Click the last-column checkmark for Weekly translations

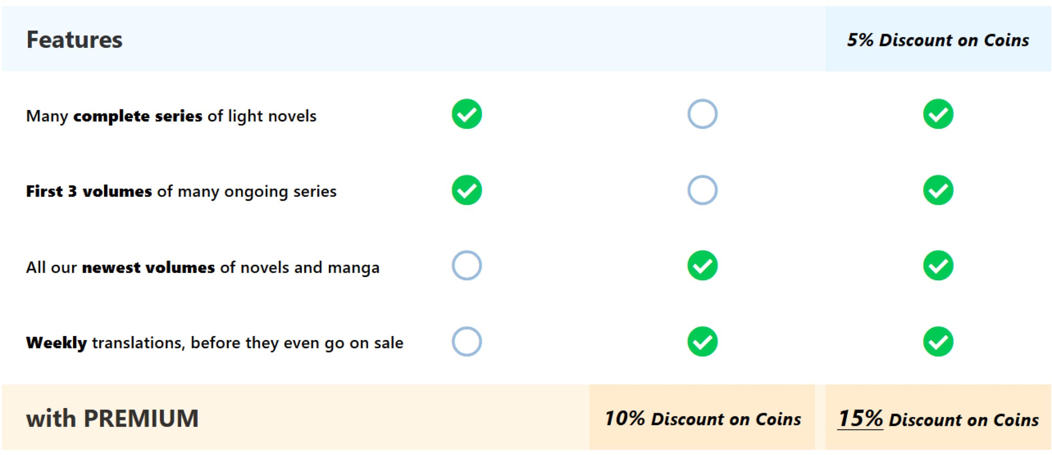[938, 341]
